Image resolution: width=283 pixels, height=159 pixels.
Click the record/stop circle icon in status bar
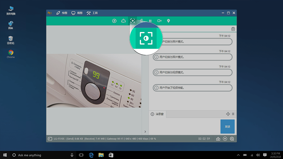[225, 139]
